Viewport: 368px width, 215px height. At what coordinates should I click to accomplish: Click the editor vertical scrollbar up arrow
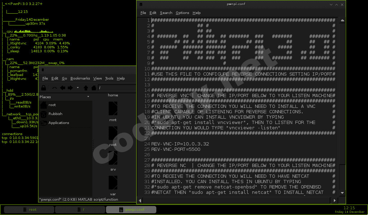[x=342, y=20]
